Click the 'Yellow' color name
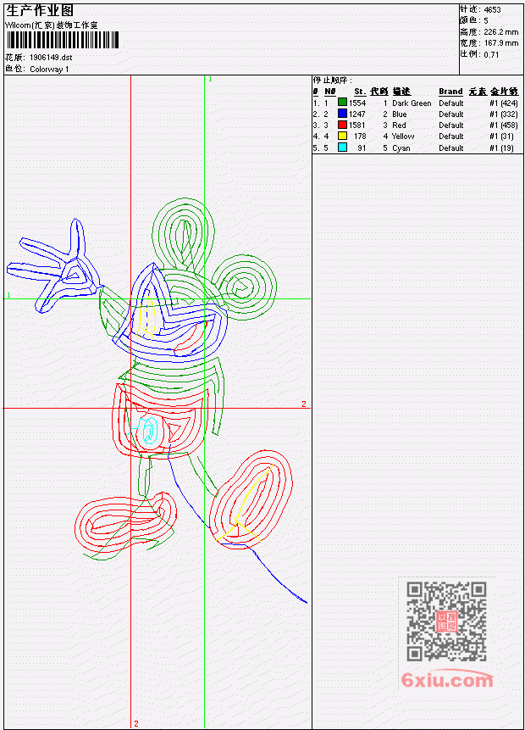 pyautogui.click(x=403, y=137)
